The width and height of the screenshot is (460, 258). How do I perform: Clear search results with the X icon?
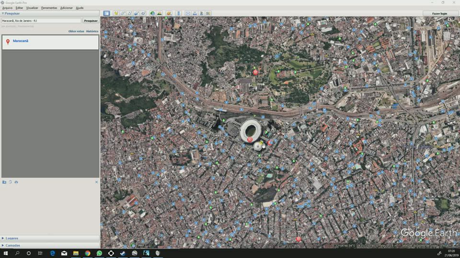pos(96,182)
